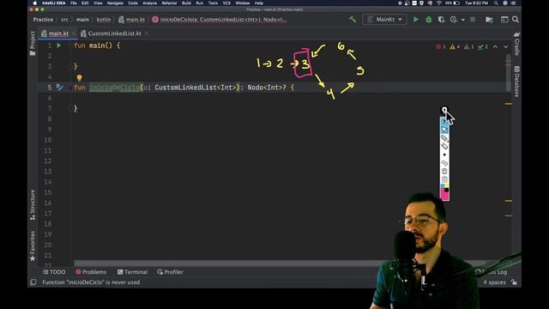Go to next highlighted error arrow
Screen dimensions: 549x309
click(x=505, y=46)
